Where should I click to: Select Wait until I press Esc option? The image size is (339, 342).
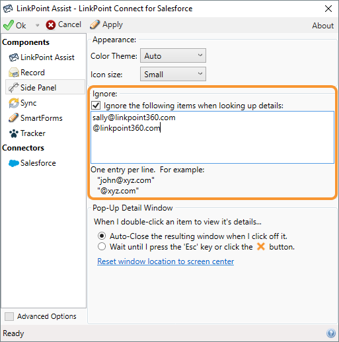click(102, 246)
